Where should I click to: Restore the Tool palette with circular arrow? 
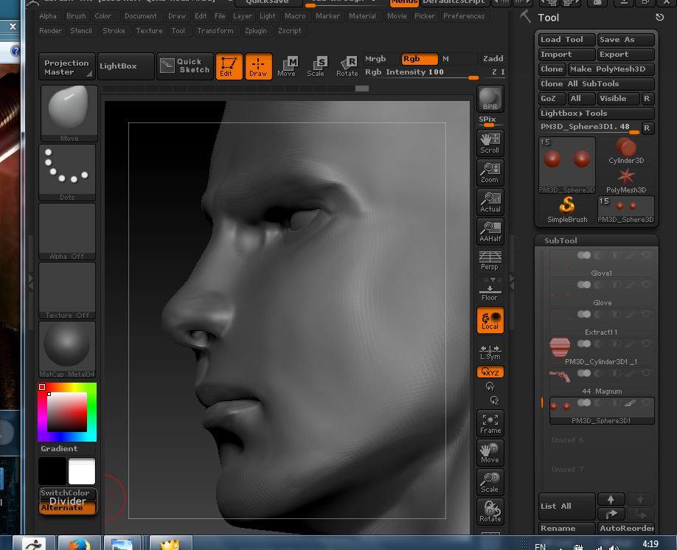(659, 17)
